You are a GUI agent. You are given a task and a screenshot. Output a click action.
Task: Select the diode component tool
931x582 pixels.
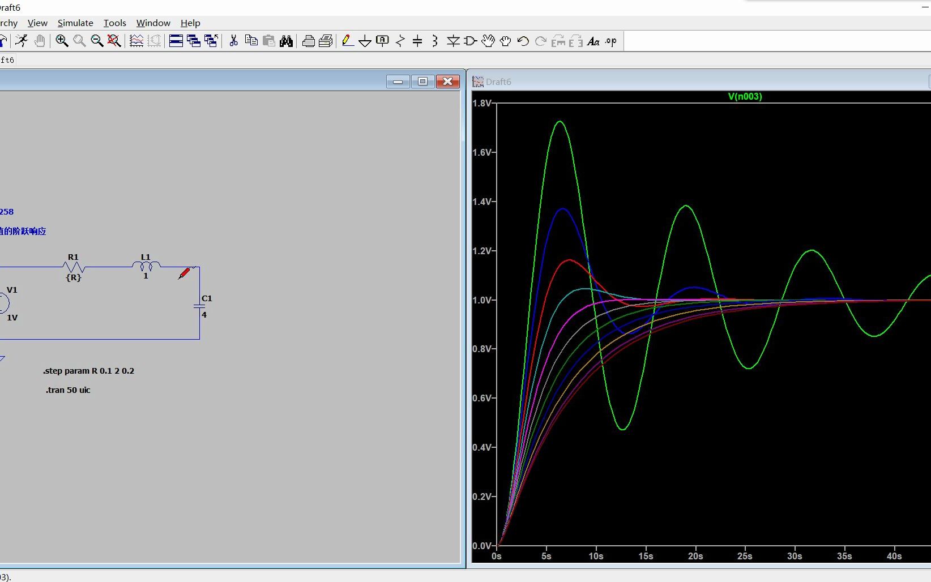click(x=453, y=41)
